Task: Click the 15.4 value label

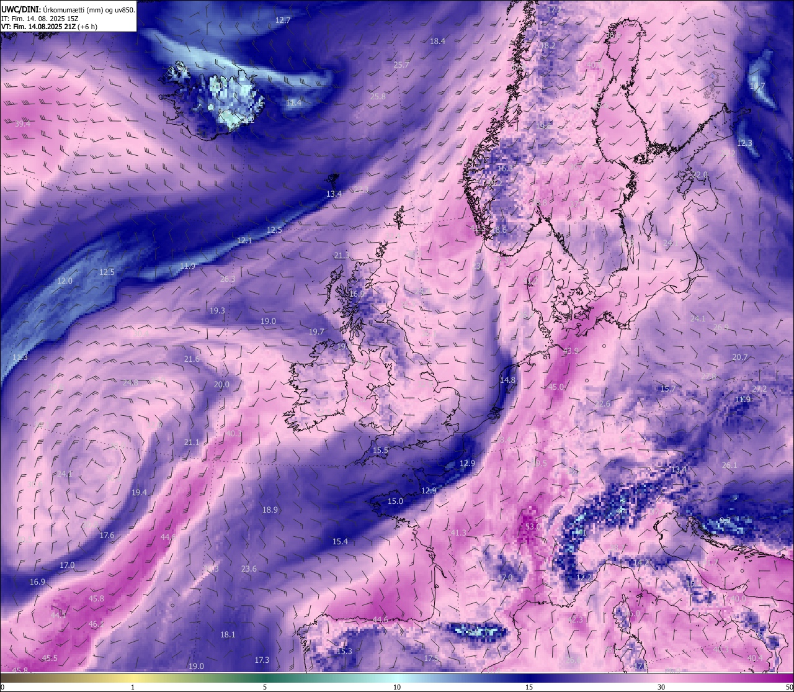Action: coord(340,541)
